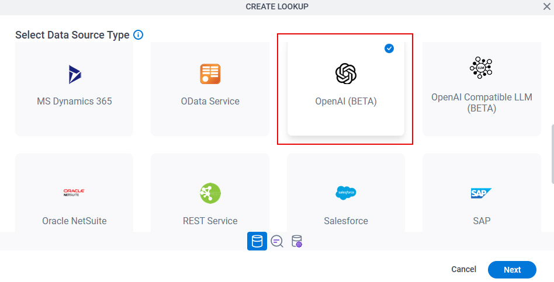Select the OData Service label

(x=210, y=101)
